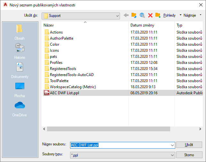Open the search the web icon
This screenshot has width=206, height=162.
(x=142, y=15)
